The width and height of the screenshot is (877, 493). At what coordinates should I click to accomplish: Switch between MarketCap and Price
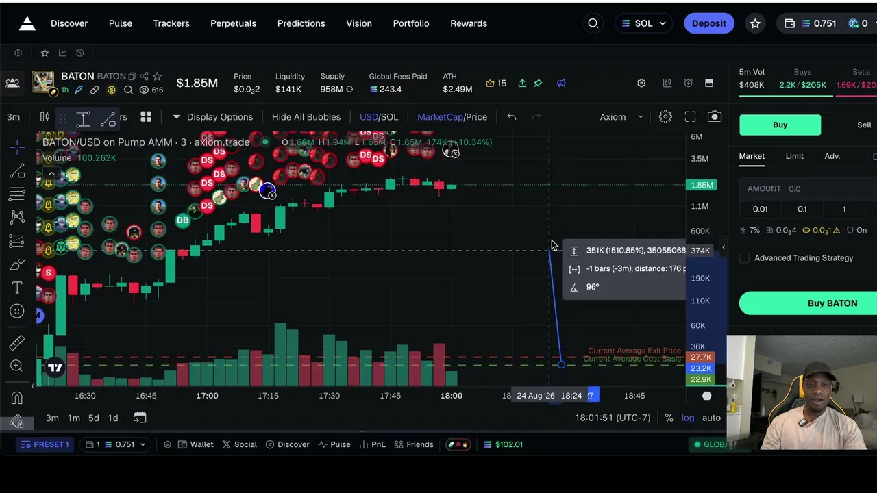coord(452,116)
